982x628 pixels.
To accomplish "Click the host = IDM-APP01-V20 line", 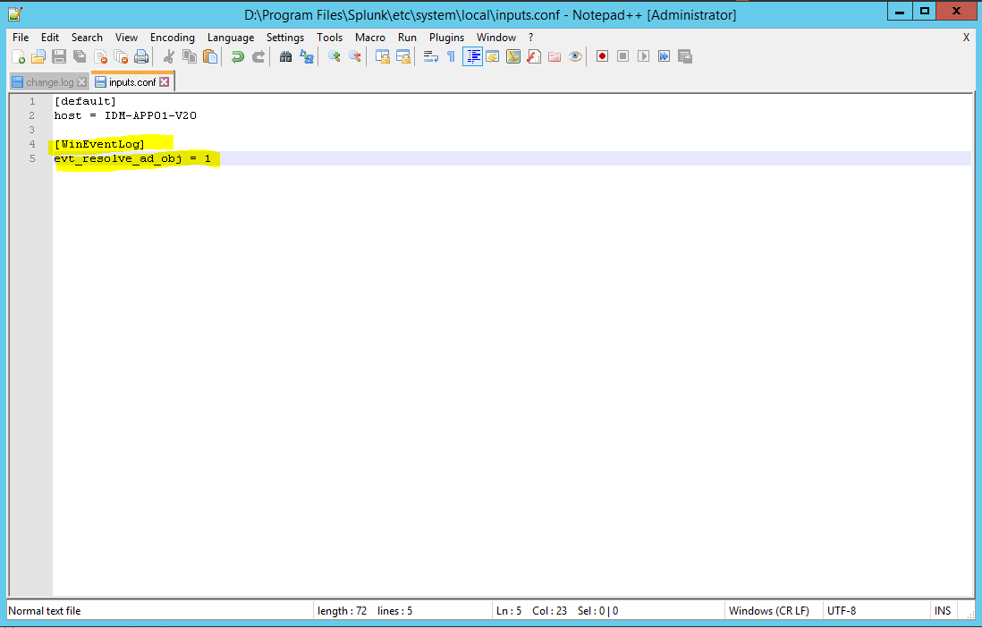I will pyautogui.click(x=125, y=115).
